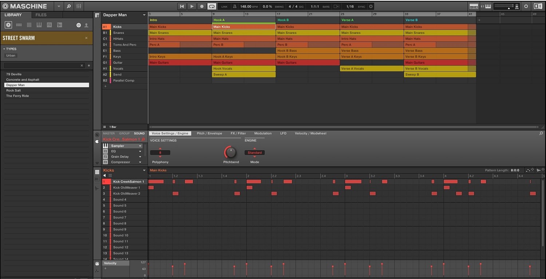Toggle audition speaker icon under Kicks
Image resolution: width=546 pixels, height=279 pixels.
click(105, 175)
